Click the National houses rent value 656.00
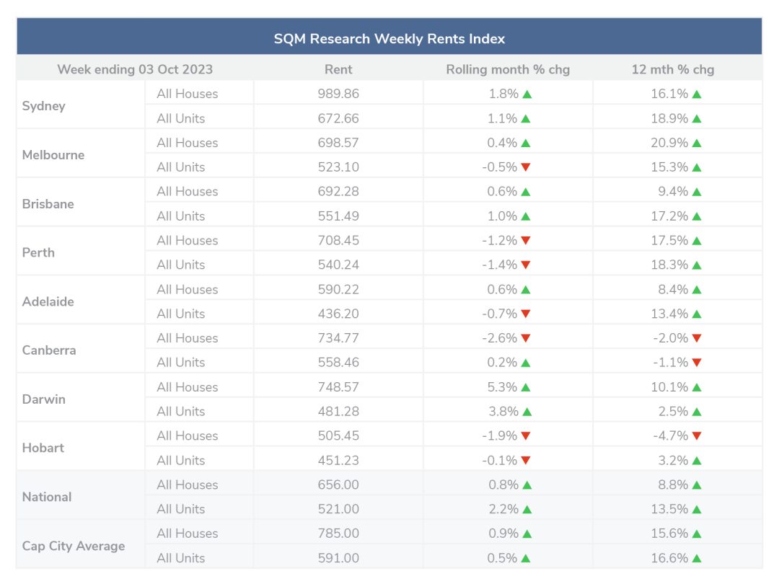 [x=338, y=485]
